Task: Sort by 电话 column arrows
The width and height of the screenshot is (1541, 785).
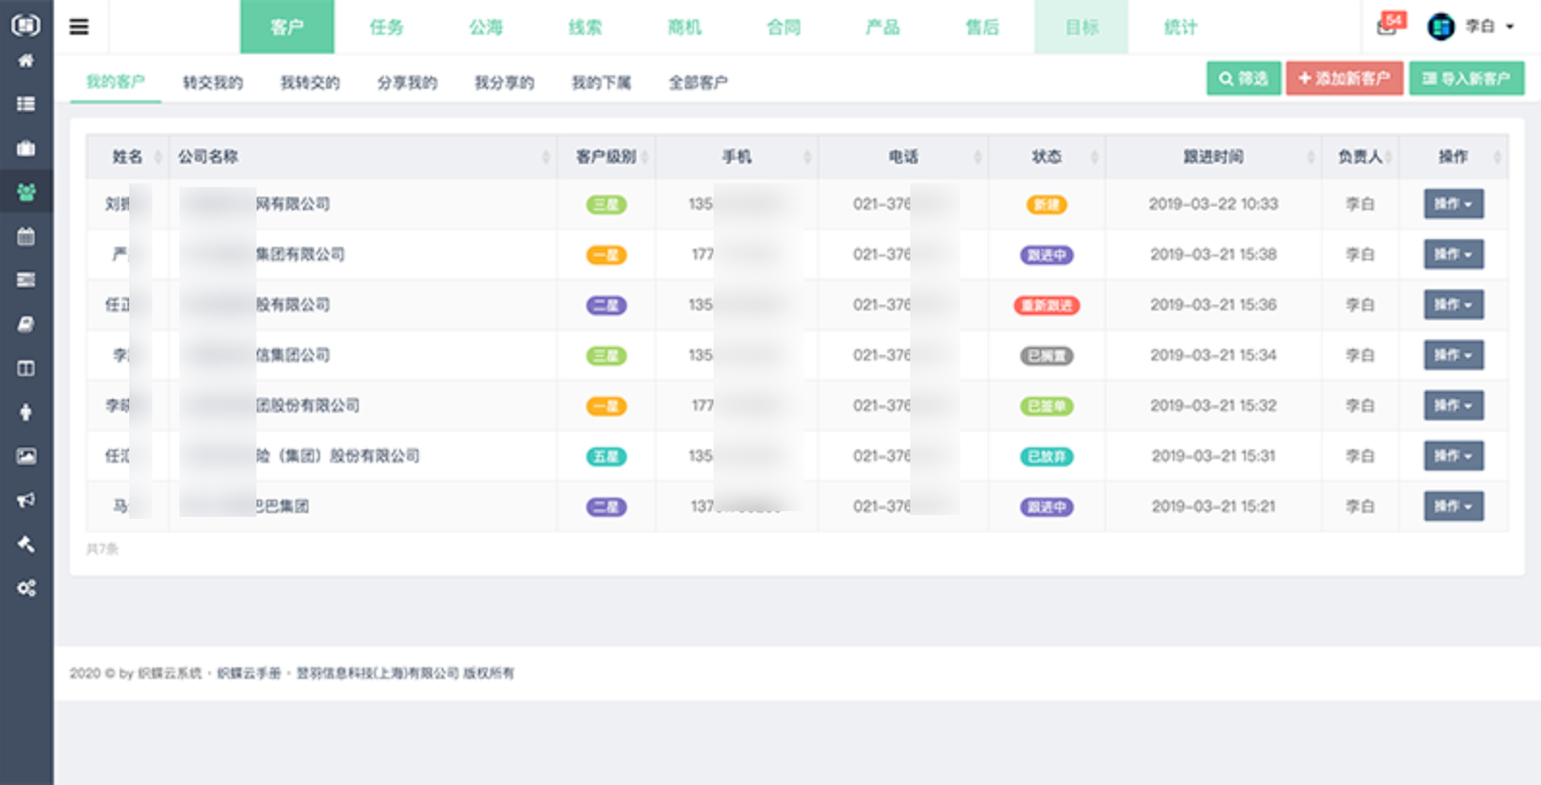Action: point(977,157)
